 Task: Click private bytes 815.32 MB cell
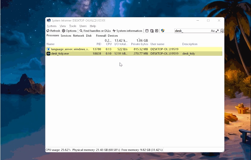coord(141,49)
